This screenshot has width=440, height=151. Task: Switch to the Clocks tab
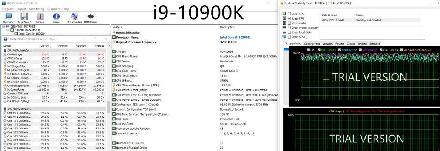pos(351,44)
